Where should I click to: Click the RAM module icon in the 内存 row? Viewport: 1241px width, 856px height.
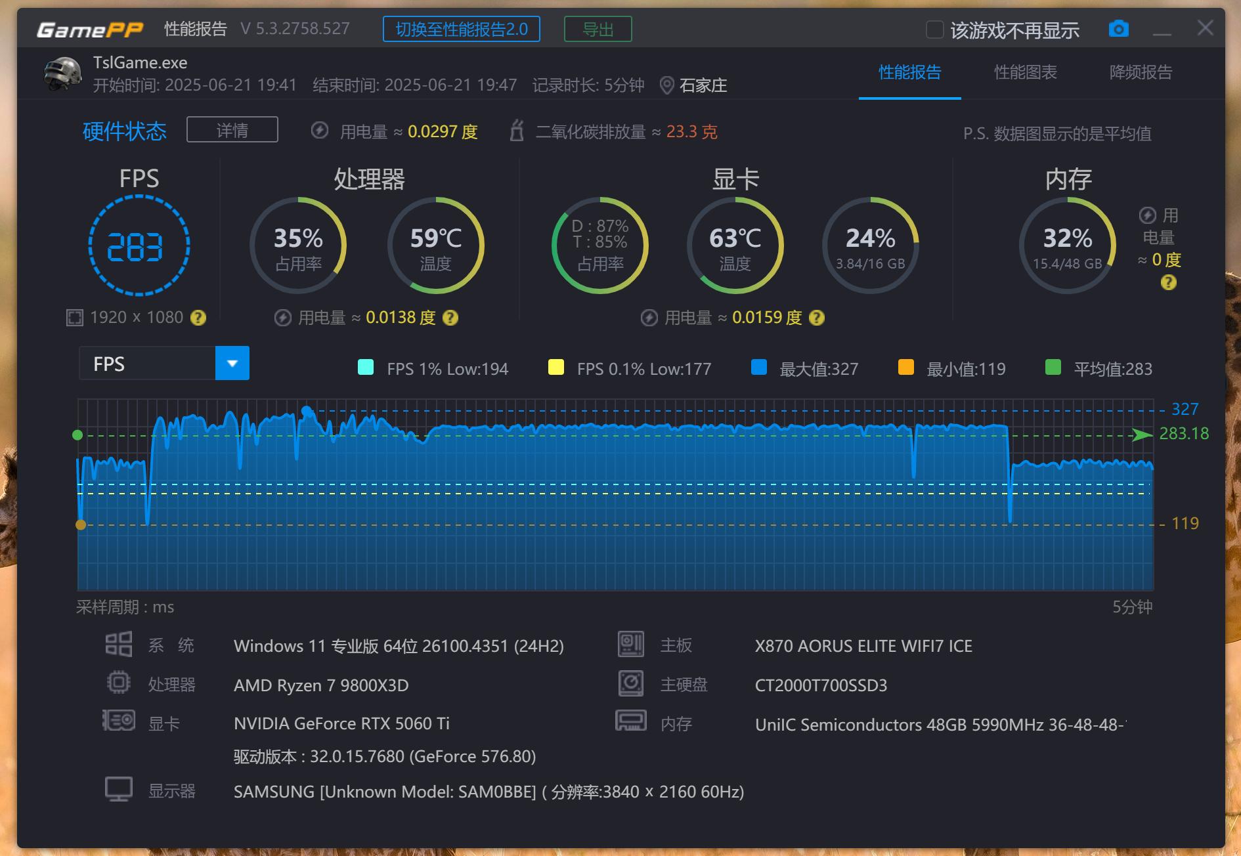coord(631,721)
